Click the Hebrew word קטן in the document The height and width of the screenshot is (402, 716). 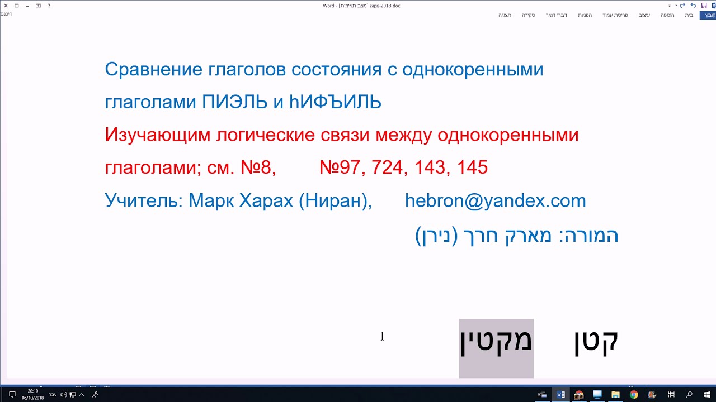point(596,342)
